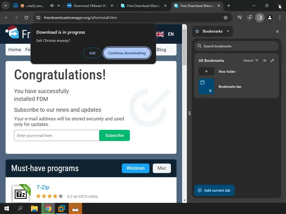This screenshot has height=214, width=286.
Task: Click the page scrollbar down arrow
Action: (x=184, y=200)
